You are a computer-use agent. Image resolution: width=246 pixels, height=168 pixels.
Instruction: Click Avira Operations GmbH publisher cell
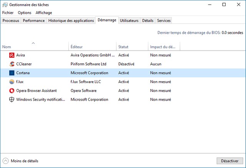[x=93, y=55]
